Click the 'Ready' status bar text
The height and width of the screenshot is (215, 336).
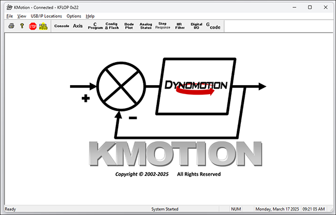pyautogui.click(x=10, y=209)
